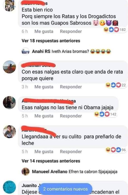Expand Ver 18 respuestas anteriores

point(51,41)
